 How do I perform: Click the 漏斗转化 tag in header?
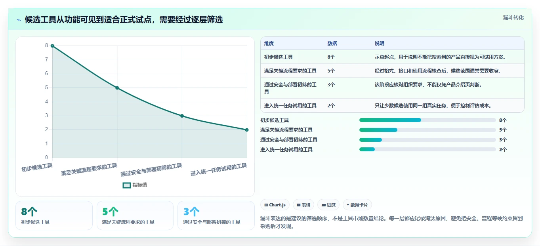(513, 17)
